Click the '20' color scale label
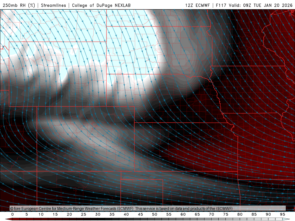The width and height of the screenshot is (295, 221). [69, 214]
